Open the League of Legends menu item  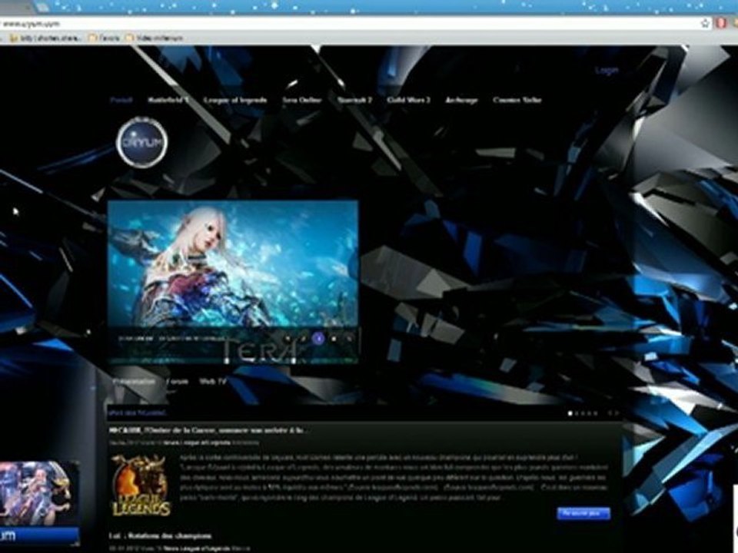coord(235,100)
